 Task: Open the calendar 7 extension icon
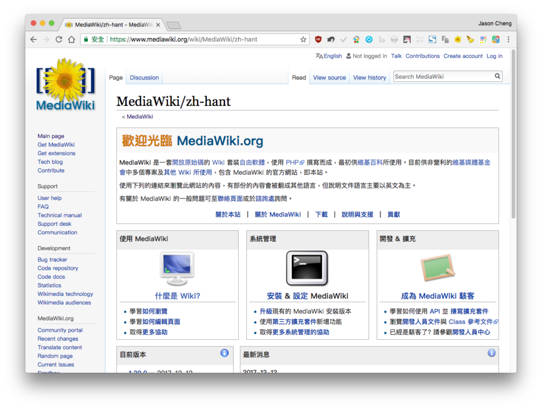[x=483, y=39]
